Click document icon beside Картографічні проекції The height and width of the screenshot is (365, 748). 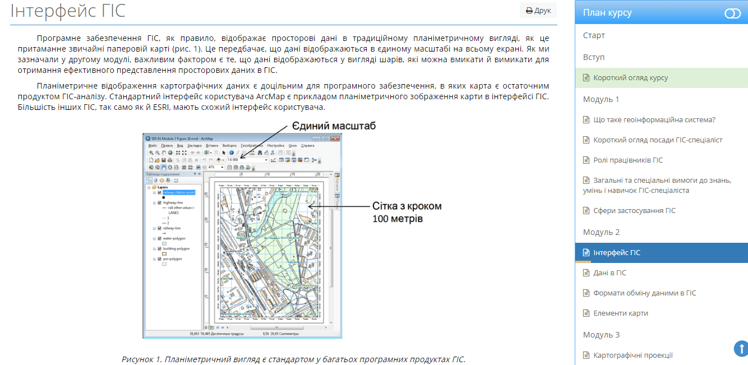(x=587, y=355)
